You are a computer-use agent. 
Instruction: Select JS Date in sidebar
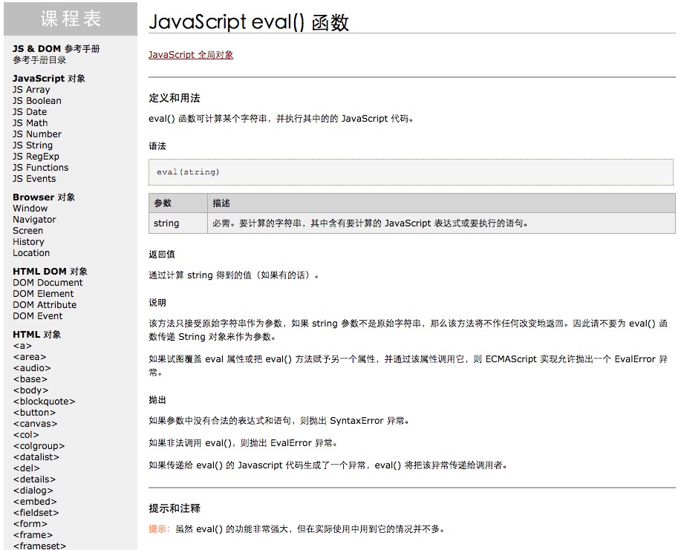(30, 111)
